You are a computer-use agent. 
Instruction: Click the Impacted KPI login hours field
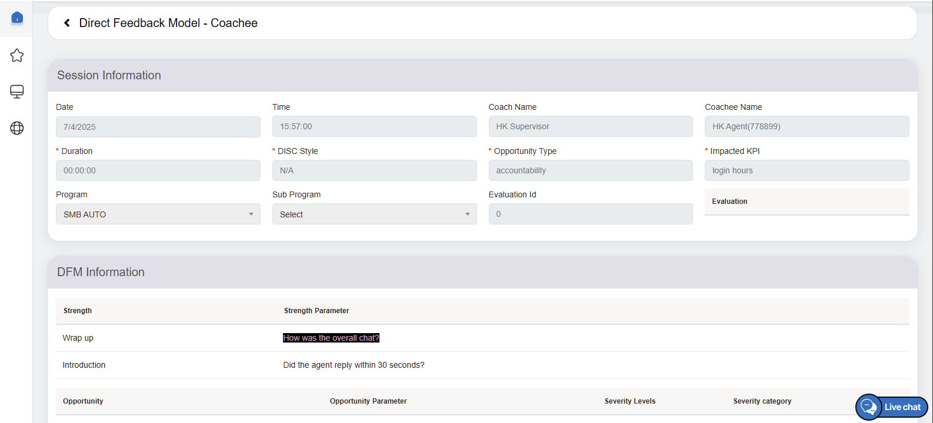coord(807,170)
